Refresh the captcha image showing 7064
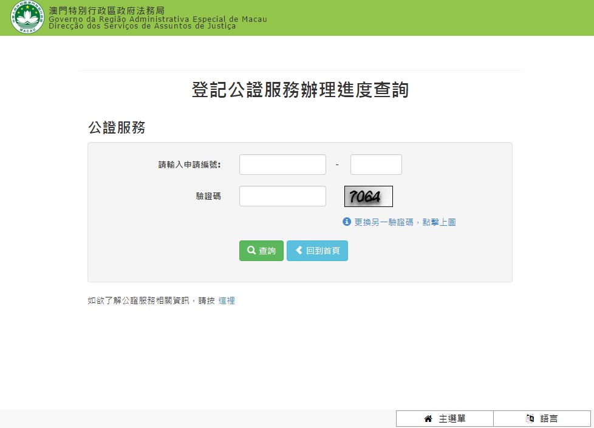 click(368, 197)
